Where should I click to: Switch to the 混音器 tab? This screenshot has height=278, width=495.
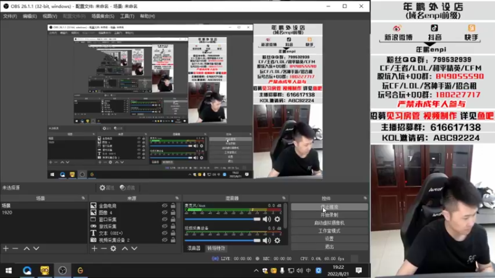[194, 248]
